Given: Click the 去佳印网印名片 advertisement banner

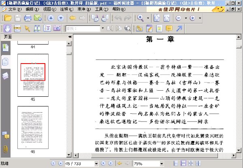Looking at the screenshot, I should (x=185, y=9).
